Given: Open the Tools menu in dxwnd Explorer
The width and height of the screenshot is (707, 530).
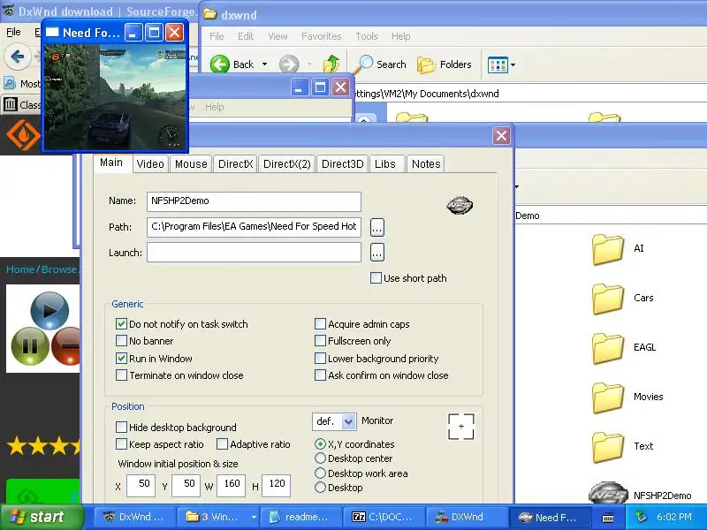Looking at the screenshot, I should coord(367,36).
